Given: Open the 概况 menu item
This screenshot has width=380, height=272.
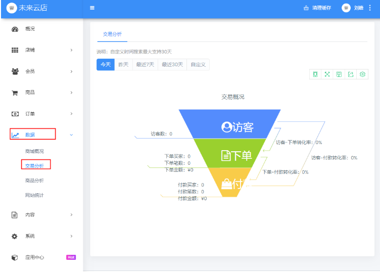Looking at the screenshot, I should click(x=30, y=29).
